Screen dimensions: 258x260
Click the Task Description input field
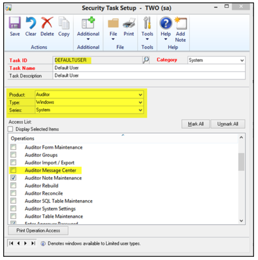click(149, 75)
